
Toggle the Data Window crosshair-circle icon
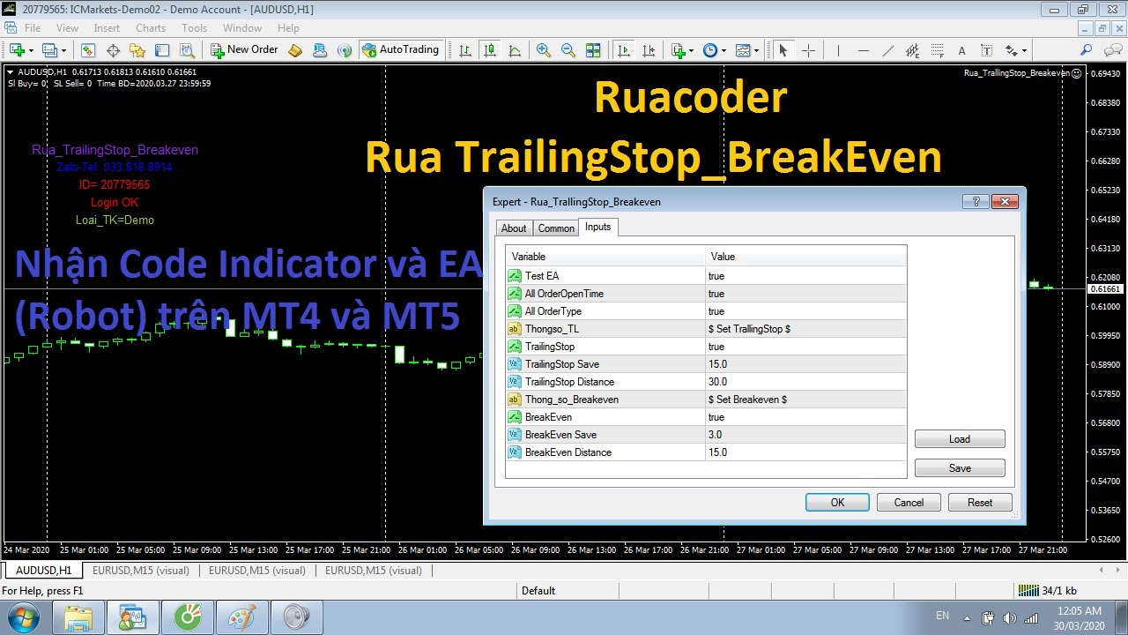[112, 50]
